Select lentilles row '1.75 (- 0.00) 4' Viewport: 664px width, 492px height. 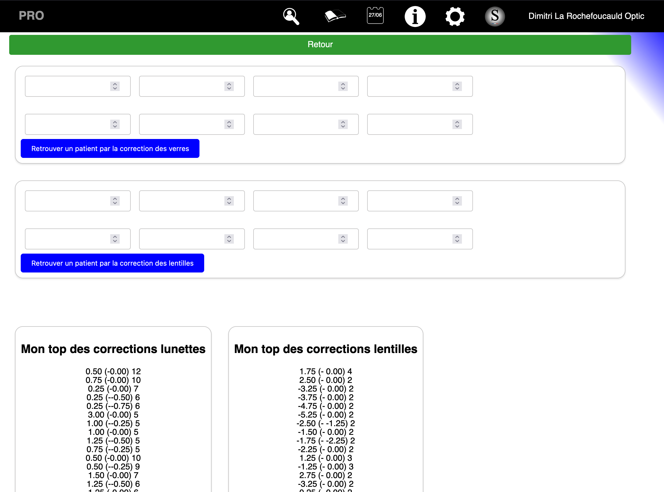[x=326, y=372]
